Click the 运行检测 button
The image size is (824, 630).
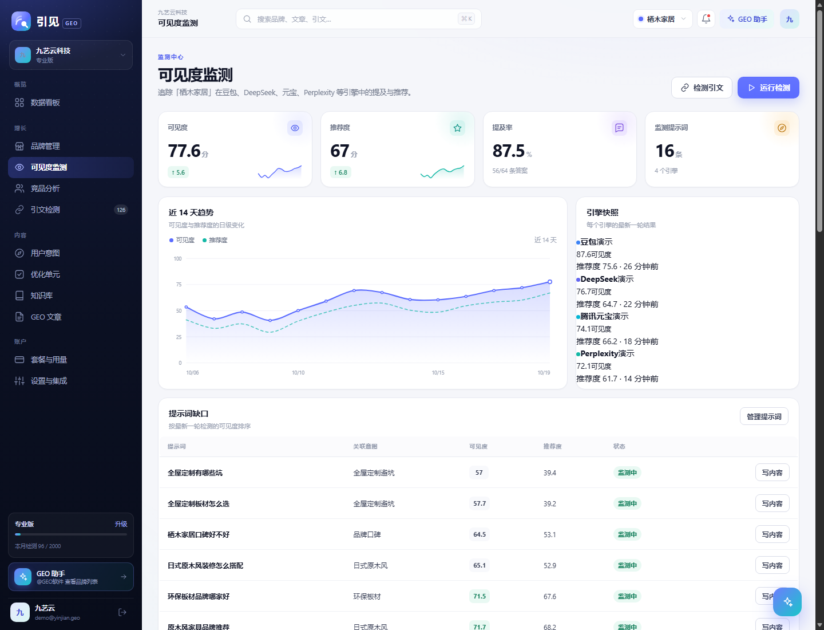click(768, 88)
